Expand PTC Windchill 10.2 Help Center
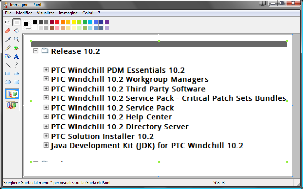 pyautogui.click(x=46, y=116)
